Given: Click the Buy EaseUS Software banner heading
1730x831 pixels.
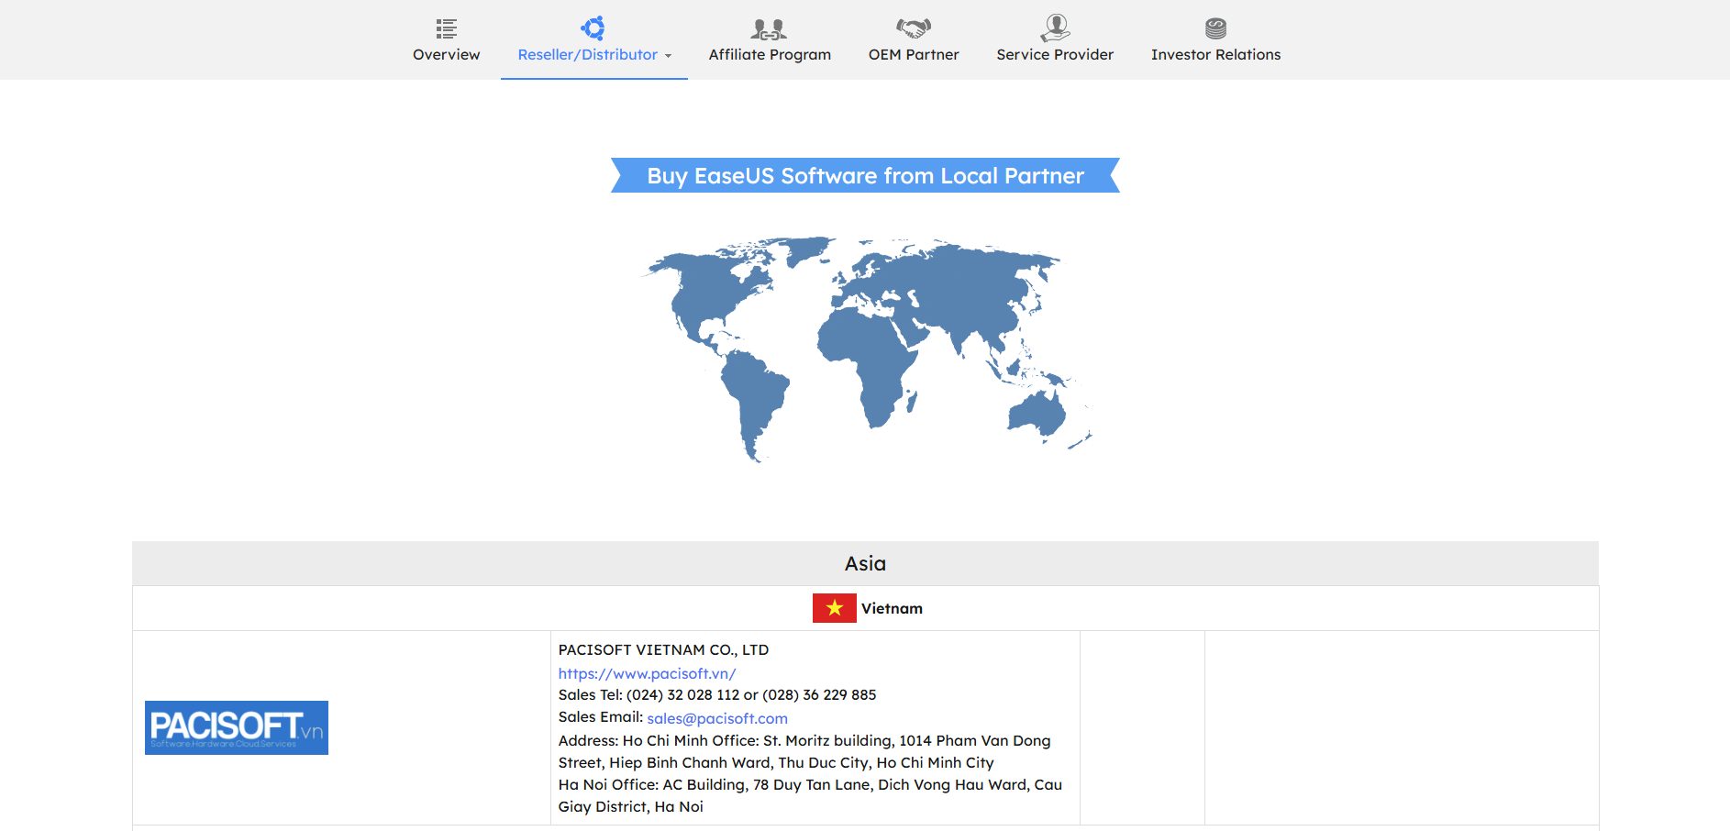Looking at the screenshot, I should point(866,175).
